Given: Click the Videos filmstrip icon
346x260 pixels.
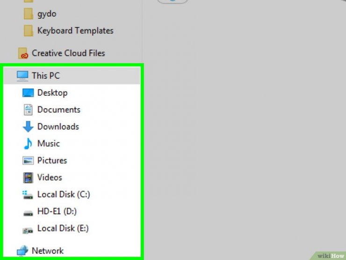Looking at the screenshot, I should 28,178.
